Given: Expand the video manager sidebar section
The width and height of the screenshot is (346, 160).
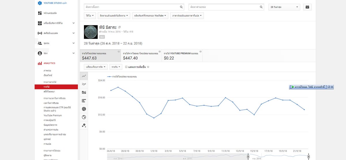Looking at the screenshot, I should [74, 23].
